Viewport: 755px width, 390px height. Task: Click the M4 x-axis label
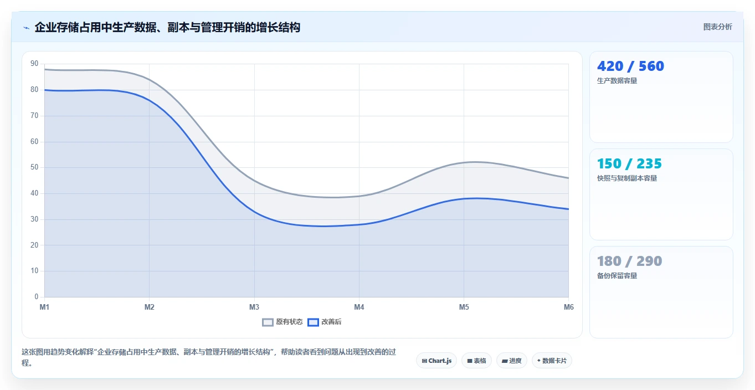click(x=359, y=307)
